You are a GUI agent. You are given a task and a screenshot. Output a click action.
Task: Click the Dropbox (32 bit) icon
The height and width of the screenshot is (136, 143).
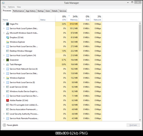pyautogui.click(x=7, y=37)
